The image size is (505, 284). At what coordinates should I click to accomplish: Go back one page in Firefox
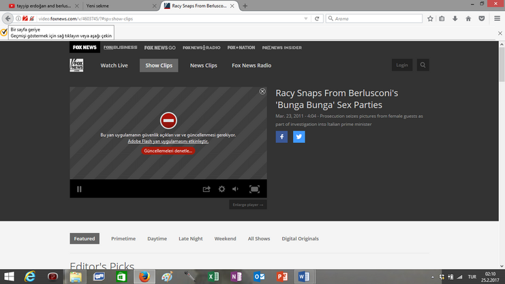pos(7,18)
